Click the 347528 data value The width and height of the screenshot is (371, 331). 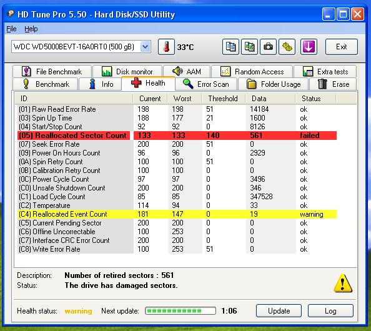[261, 197]
